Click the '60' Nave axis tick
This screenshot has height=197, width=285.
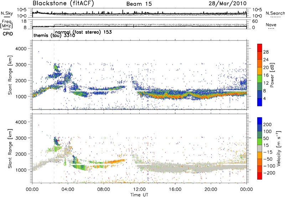tap(255, 21)
